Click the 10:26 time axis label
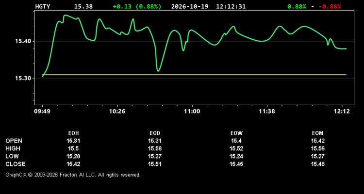Image resolution: width=364 pixels, height=194 pixels. click(x=117, y=112)
